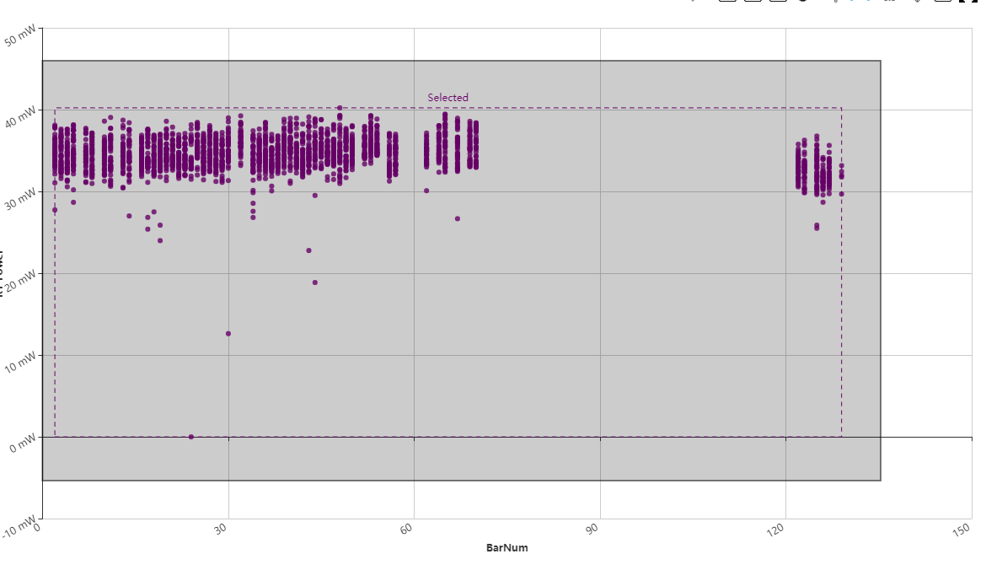Select the lone low data point around 13 mW
This screenshot has width=986, height=570.
click(x=228, y=333)
